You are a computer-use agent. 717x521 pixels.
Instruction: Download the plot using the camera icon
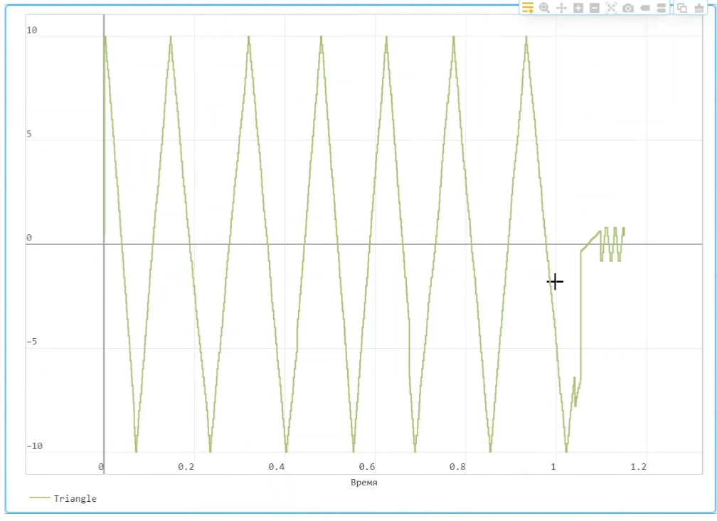tap(628, 8)
